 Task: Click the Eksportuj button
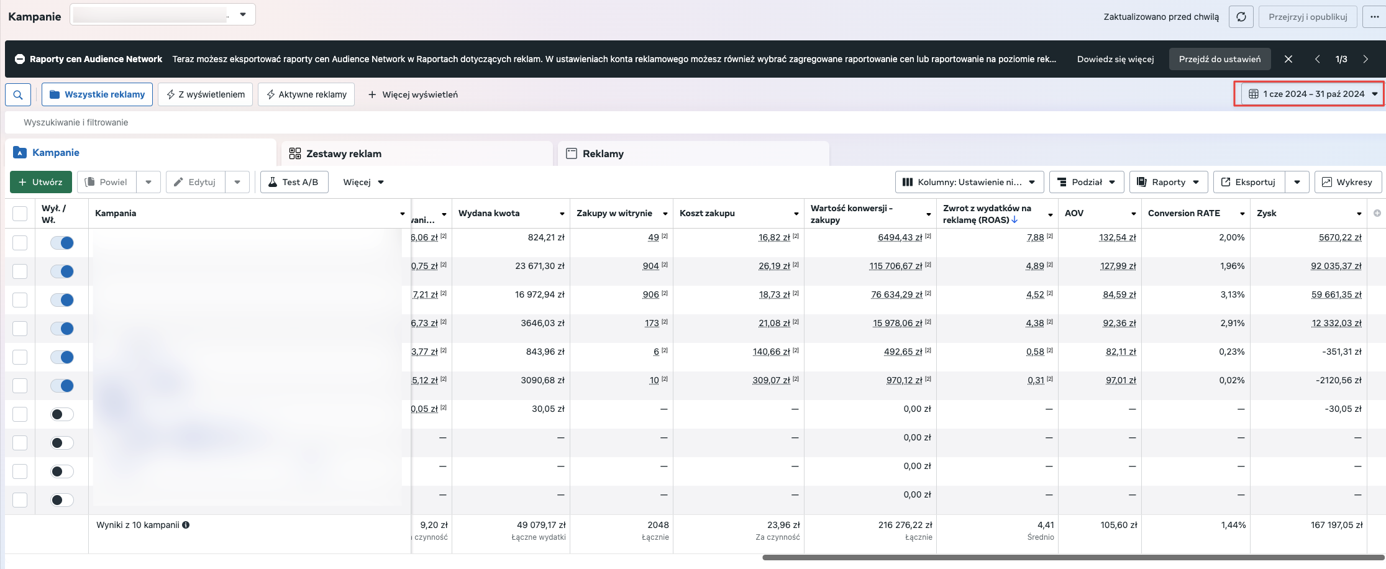[x=1249, y=182]
